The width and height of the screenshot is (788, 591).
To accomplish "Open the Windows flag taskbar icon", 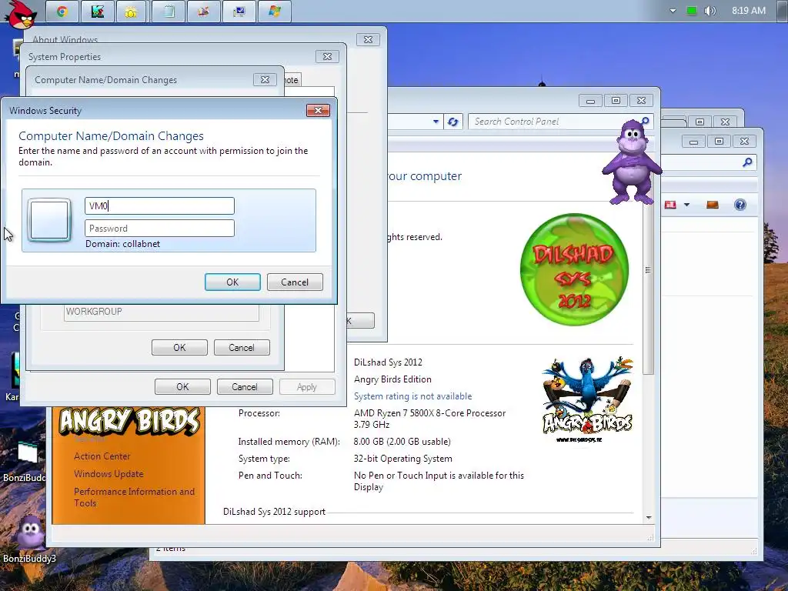I will (x=275, y=11).
